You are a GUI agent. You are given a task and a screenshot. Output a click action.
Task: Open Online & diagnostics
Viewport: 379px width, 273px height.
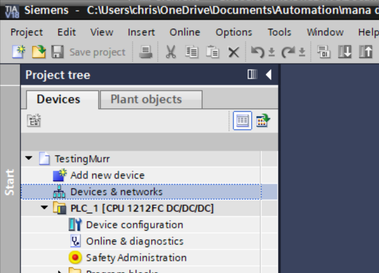point(135,241)
